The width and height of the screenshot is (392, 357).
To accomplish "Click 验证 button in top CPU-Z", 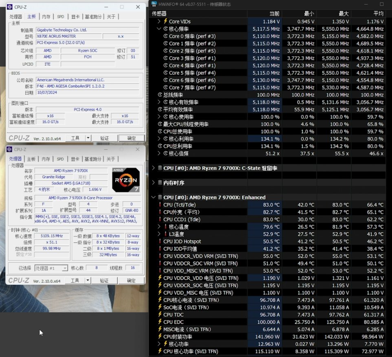I will click(x=104, y=138).
